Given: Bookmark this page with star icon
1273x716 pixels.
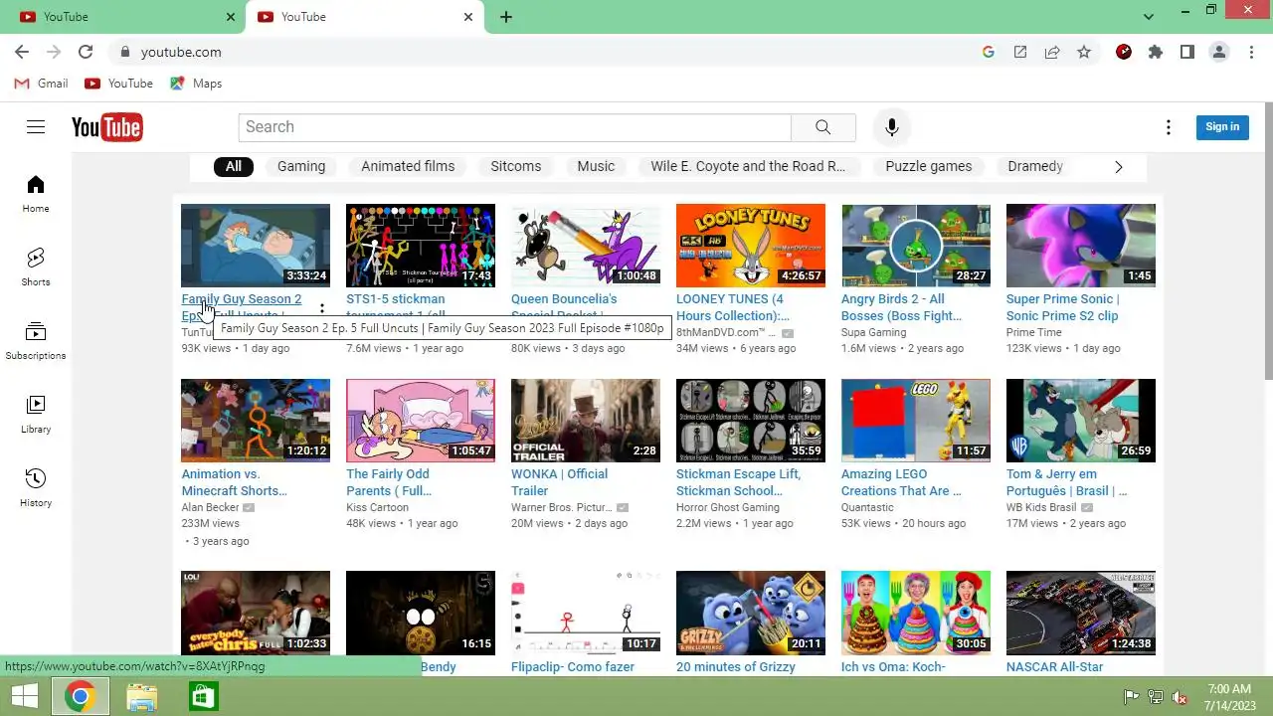Looking at the screenshot, I should click(x=1084, y=52).
